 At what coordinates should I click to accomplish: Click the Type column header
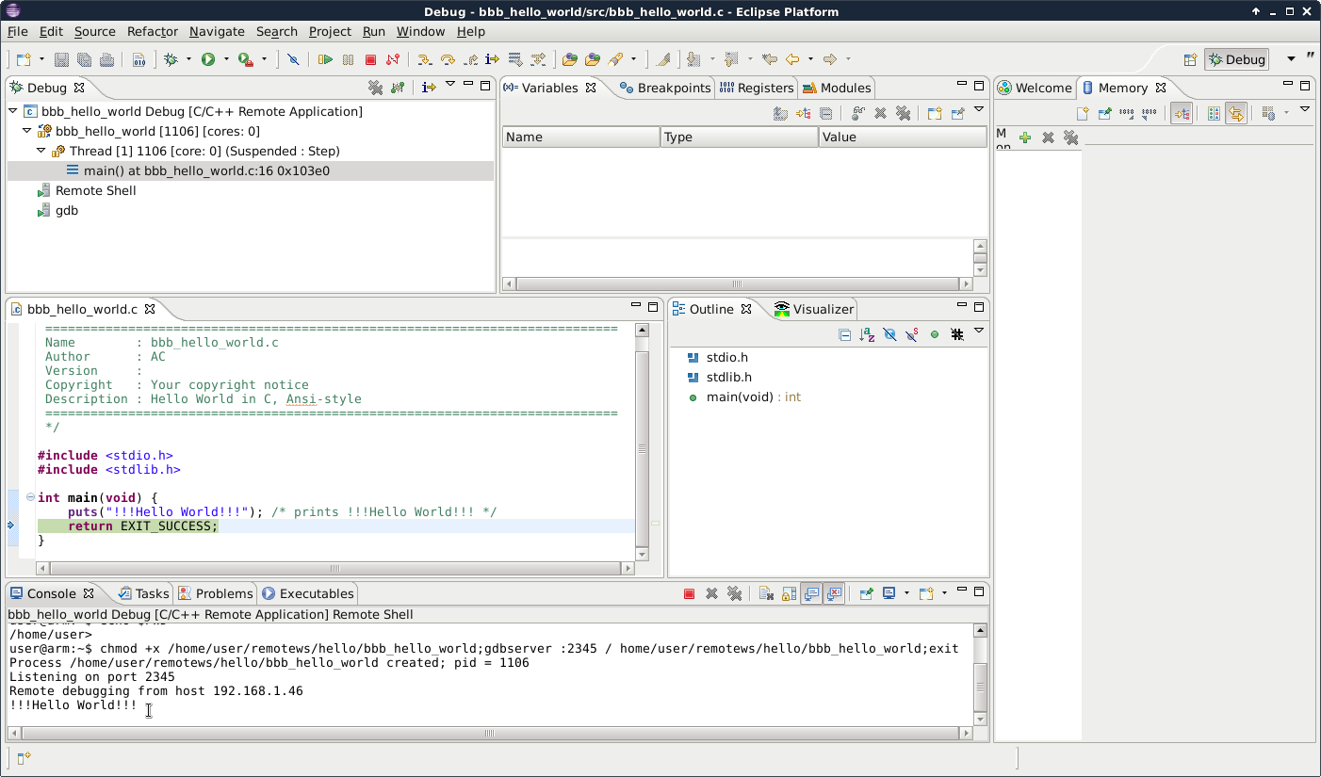point(740,137)
